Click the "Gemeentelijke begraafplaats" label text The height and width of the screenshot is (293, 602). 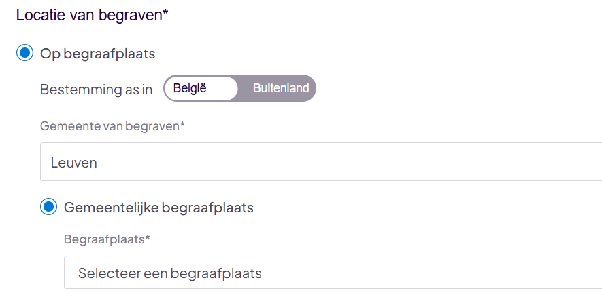[158, 208]
